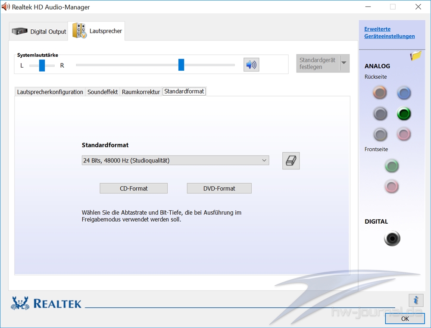
Task: Click the main system volume slider handle
Action: click(x=181, y=65)
